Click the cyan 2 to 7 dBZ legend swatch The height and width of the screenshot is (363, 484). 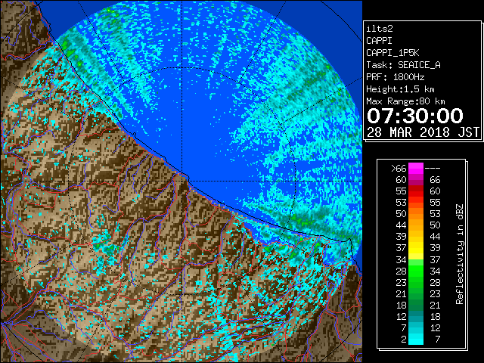click(416, 340)
